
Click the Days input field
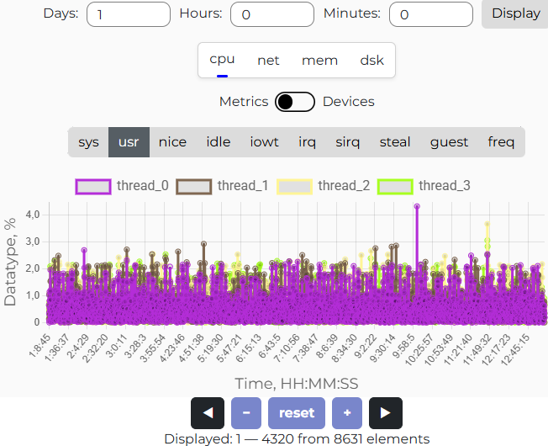129,14
